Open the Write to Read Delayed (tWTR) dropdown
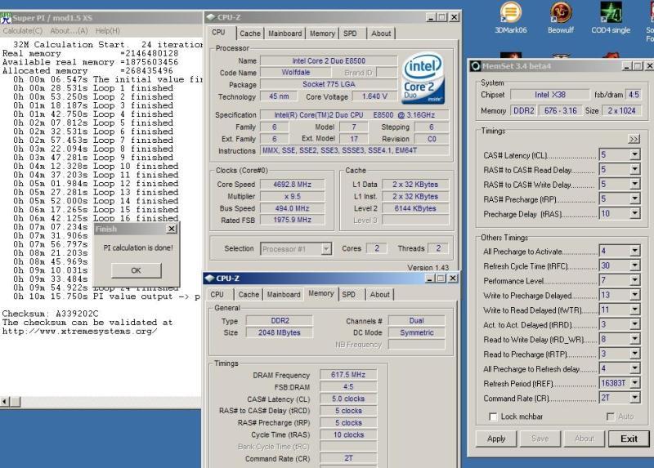 (x=634, y=310)
